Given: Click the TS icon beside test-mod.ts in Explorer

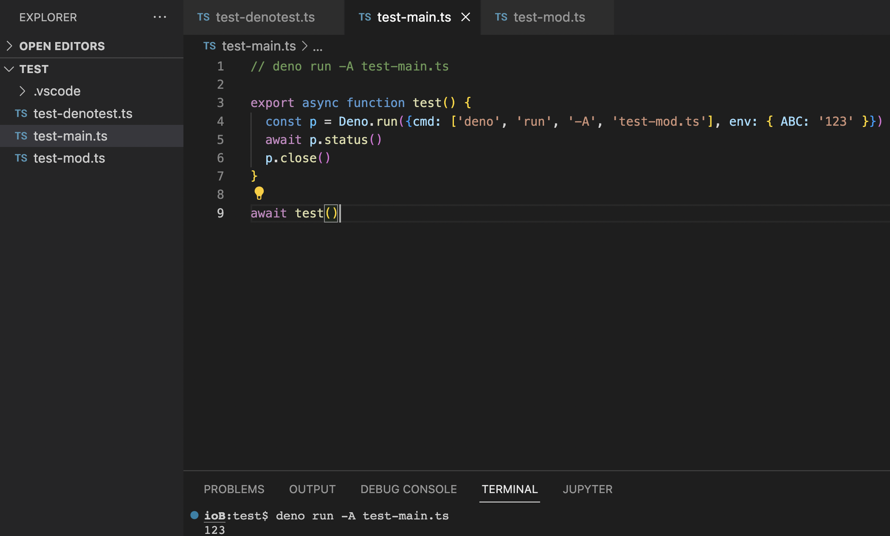Looking at the screenshot, I should tap(21, 158).
